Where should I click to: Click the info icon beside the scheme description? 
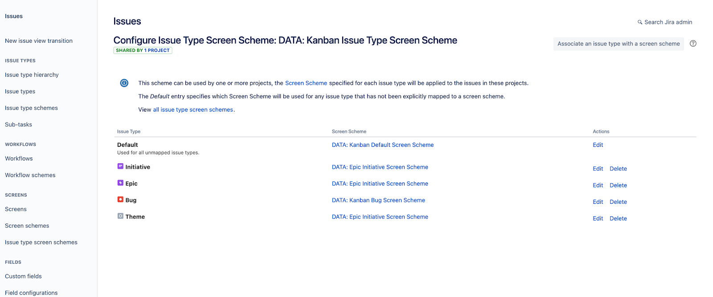click(124, 82)
